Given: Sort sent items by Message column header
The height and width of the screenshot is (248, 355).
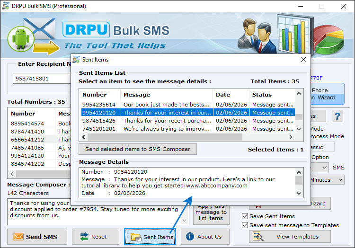Looking at the screenshot, I should [x=167, y=95].
